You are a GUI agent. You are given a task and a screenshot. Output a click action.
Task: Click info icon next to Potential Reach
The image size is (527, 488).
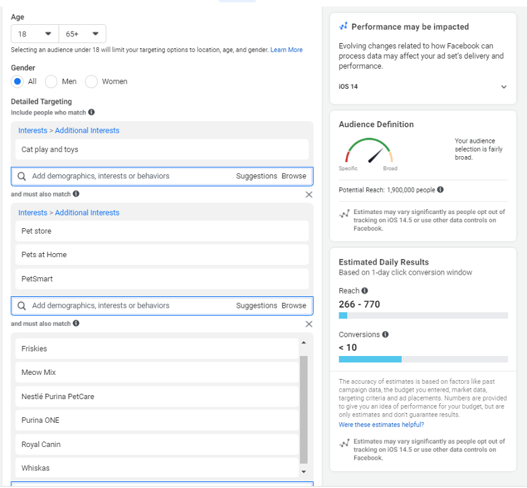440,190
